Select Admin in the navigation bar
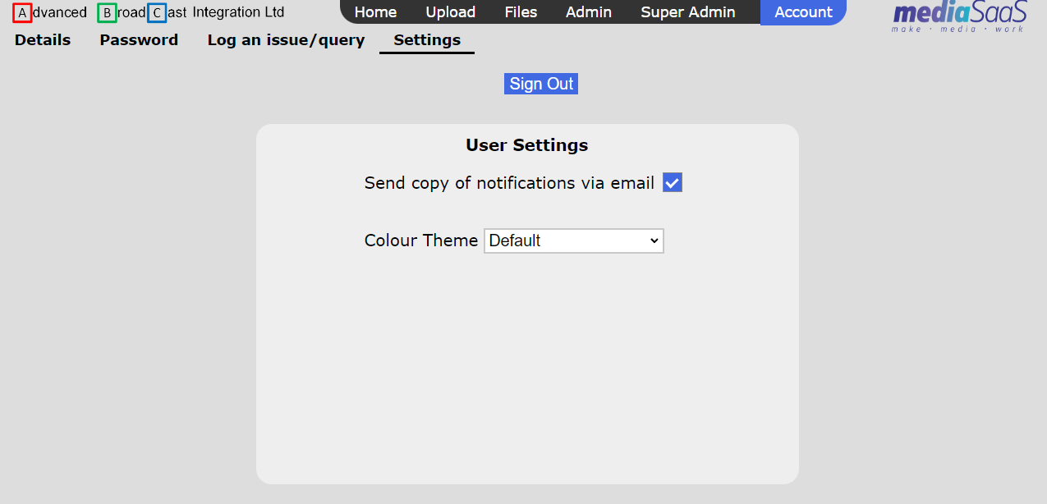The height and width of the screenshot is (504, 1047). (588, 12)
